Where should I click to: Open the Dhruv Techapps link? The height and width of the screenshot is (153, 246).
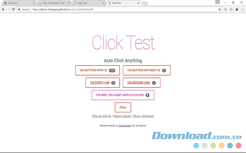click(x=143, y=116)
